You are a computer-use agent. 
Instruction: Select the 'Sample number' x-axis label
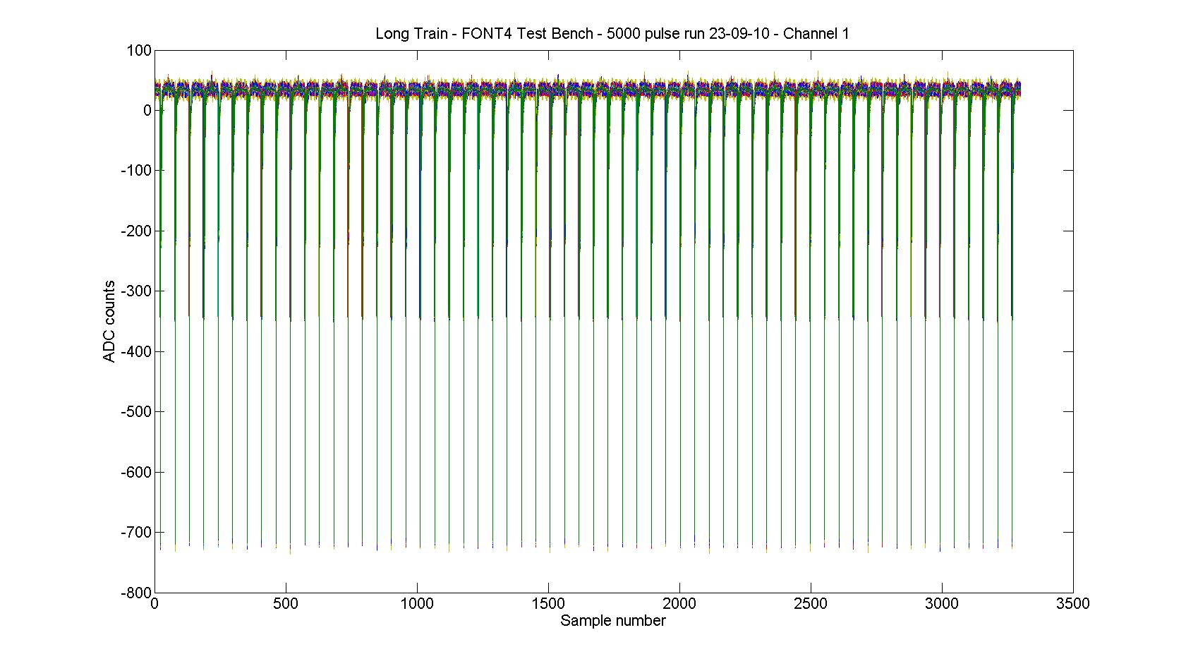tap(612, 621)
